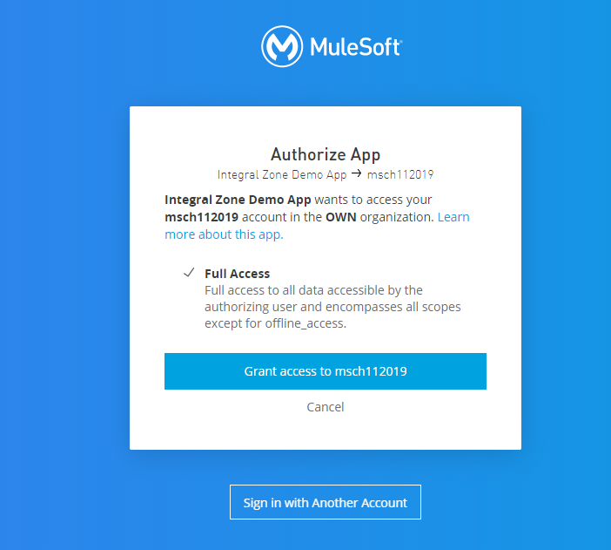Viewport: 611px width, 550px height.
Task: Click the MuleSoft wordmark text
Action: coord(356,47)
